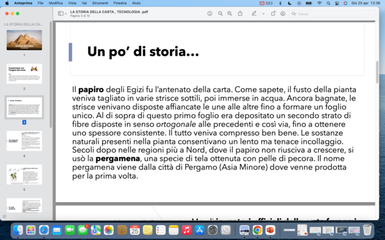385x240 pixels.
Task: Open Photos from the Dock
Action: coord(109,230)
